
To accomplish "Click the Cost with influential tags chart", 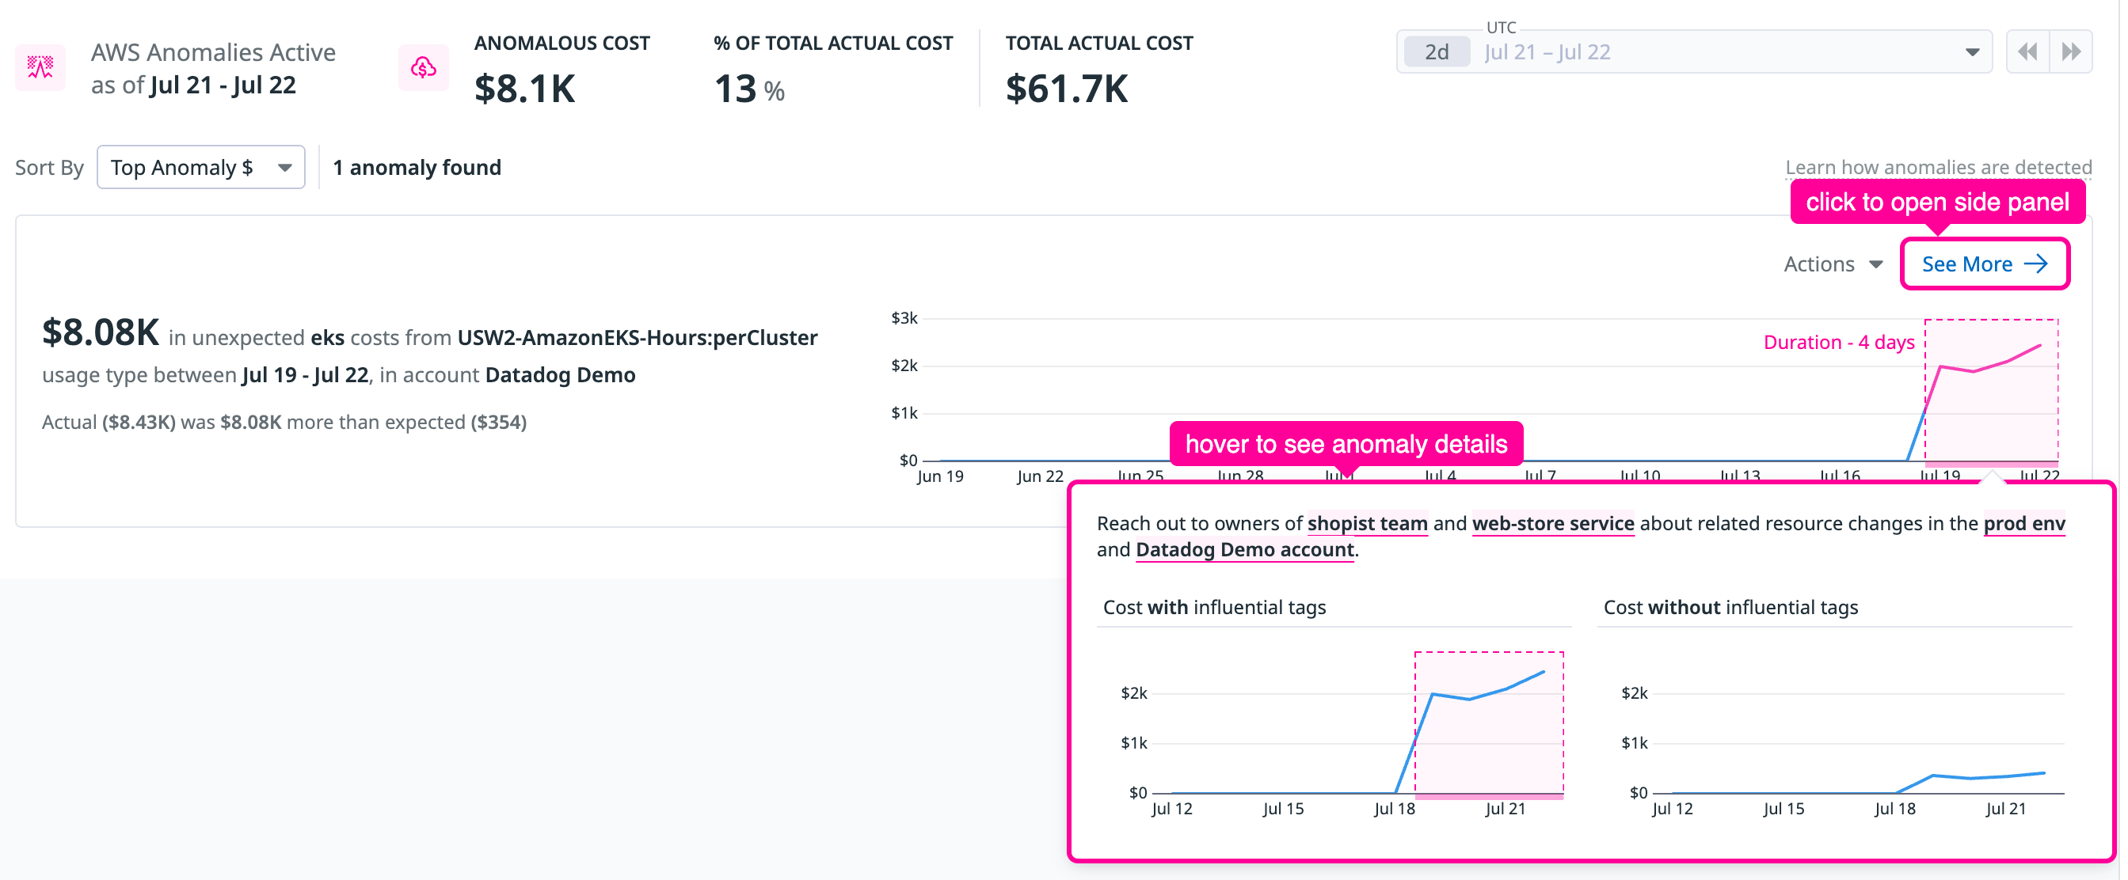I will click(1336, 730).
